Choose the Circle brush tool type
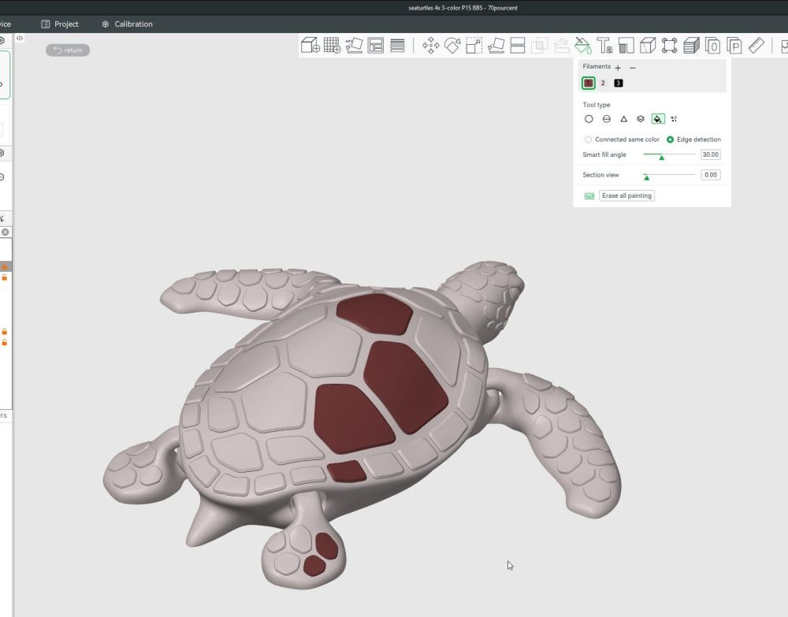Screen dimensions: 788x617 [589, 119]
